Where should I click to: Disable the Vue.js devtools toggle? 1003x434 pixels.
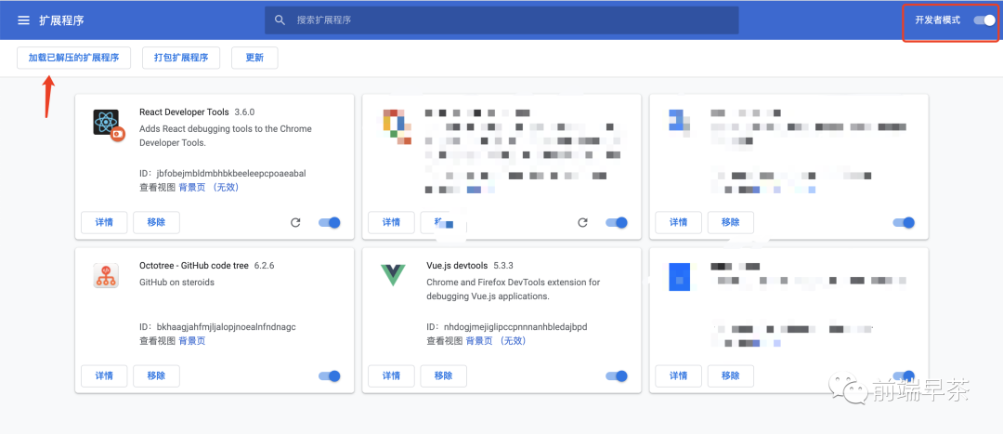(x=617, y=376)
